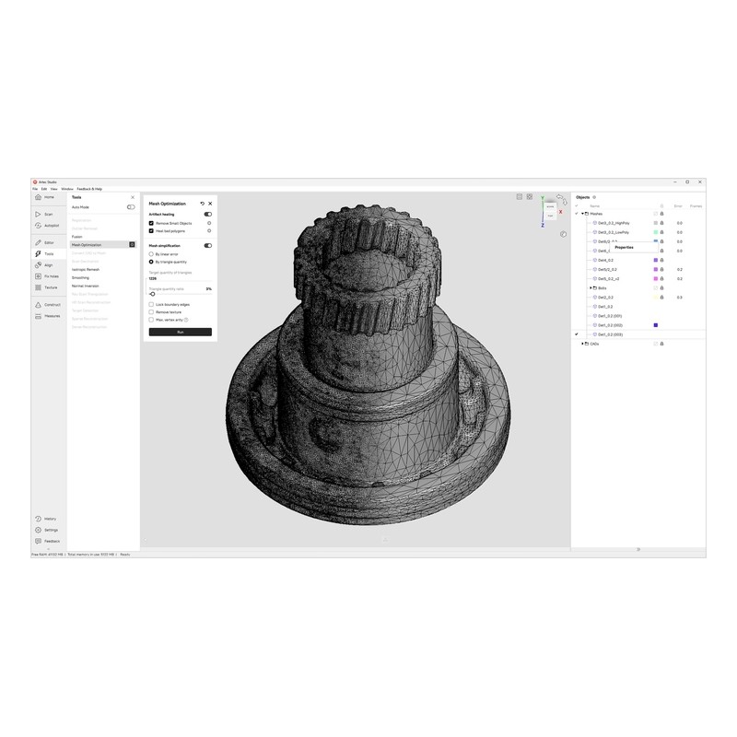
Task: Expand the Bolts folder
Action: click(x=591, y=288)
